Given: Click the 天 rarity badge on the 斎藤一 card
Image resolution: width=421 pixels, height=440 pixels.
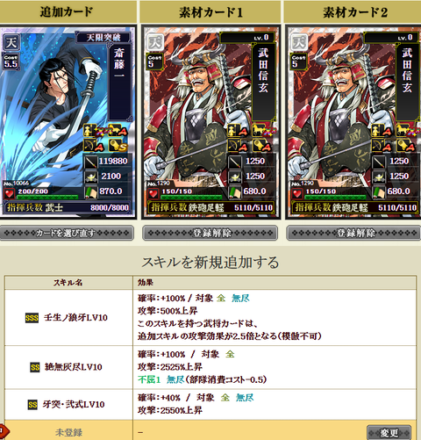Looking at the screenshot, I should (x=11, y=42).
